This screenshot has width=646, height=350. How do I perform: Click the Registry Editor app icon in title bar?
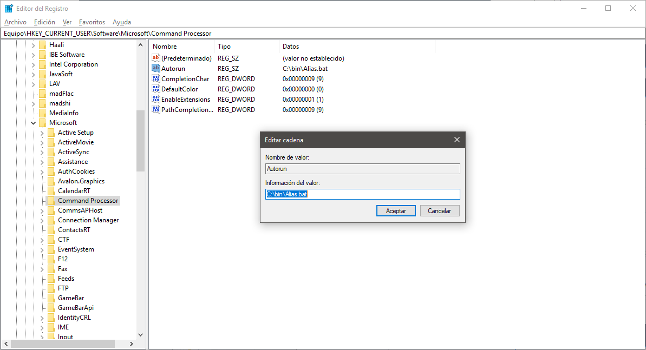point(9,8)
